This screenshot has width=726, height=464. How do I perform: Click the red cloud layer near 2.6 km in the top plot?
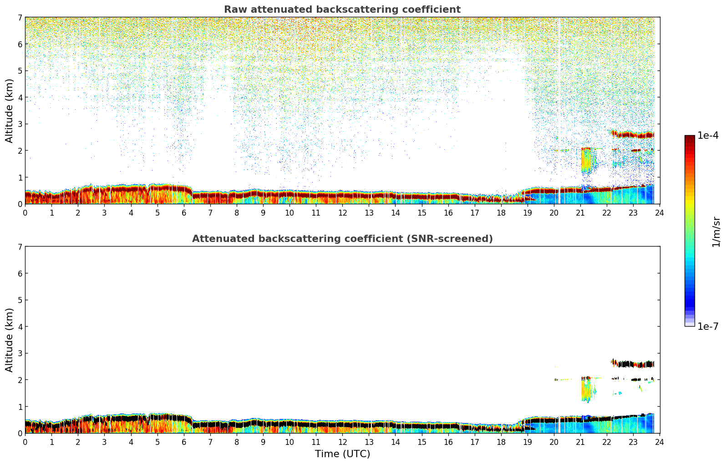tap(633, 135)
